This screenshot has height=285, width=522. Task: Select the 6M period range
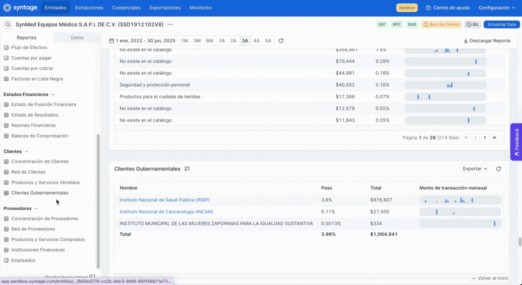(x=209, y=41)
